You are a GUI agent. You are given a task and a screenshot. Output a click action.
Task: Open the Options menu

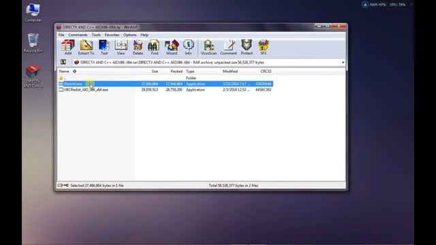coord(130,35)
